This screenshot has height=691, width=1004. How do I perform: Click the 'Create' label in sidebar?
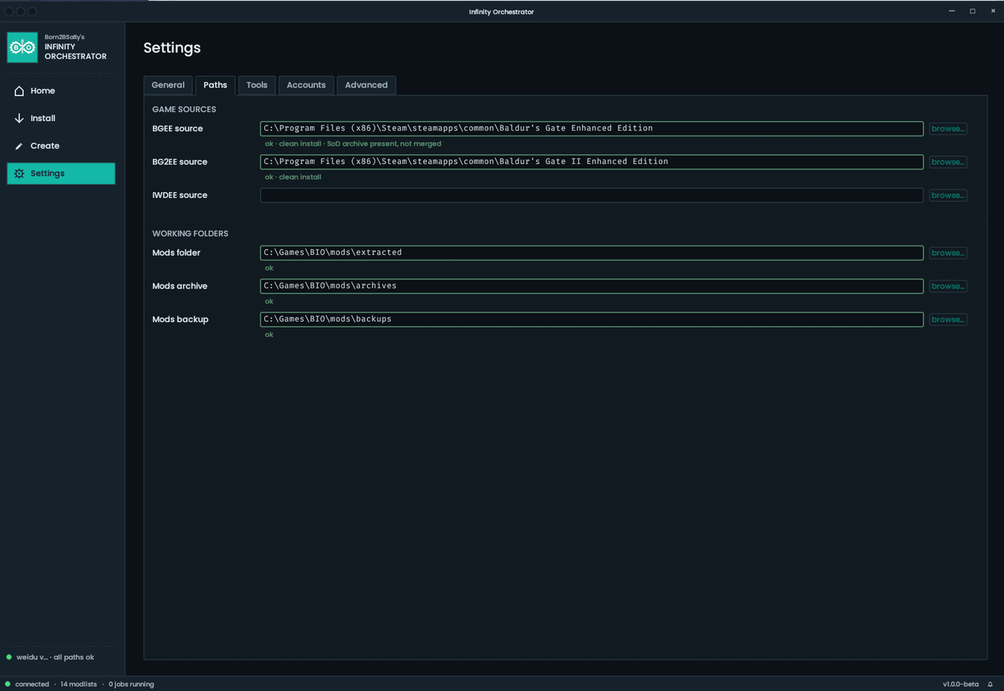tap(45, 146)
